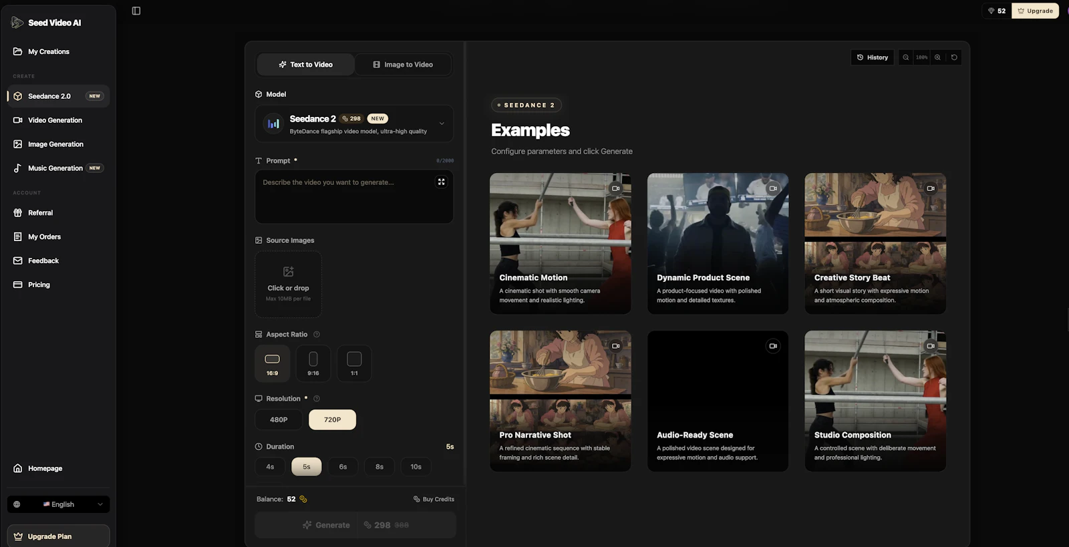Click the source image upload box
Image resolution: width=1069 pixels, height=547 pixels.
(x=288, y=284)
